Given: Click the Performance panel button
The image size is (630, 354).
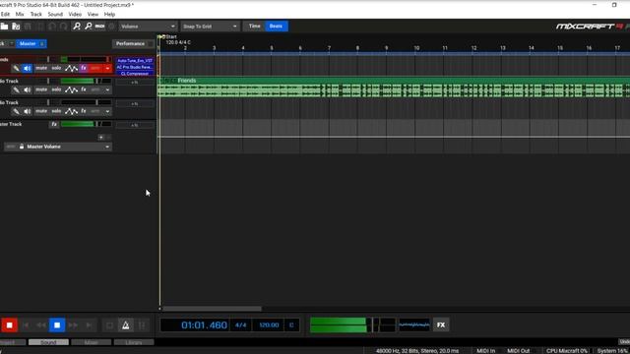Looking at the screenshot, I should point(133,43).
